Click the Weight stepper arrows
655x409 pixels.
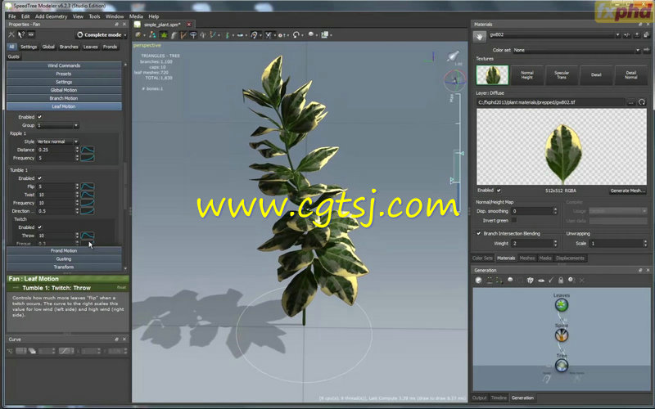[x=555, y=243]
